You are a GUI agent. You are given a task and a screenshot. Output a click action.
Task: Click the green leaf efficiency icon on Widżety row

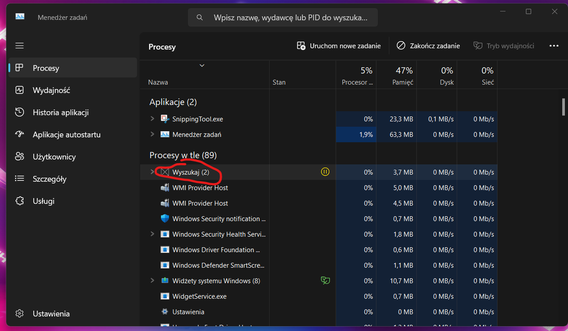coord(325,280)
